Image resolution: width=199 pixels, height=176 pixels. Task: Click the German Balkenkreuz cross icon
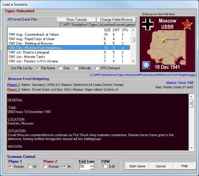pyautogui.click(x=147, y=24)
